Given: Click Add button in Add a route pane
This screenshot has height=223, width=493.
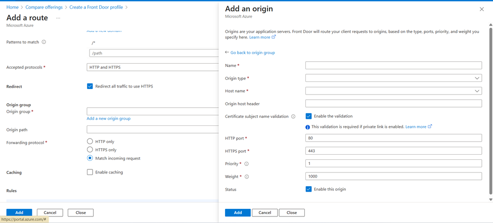Looking at the screenshot, I should [19, 212].
